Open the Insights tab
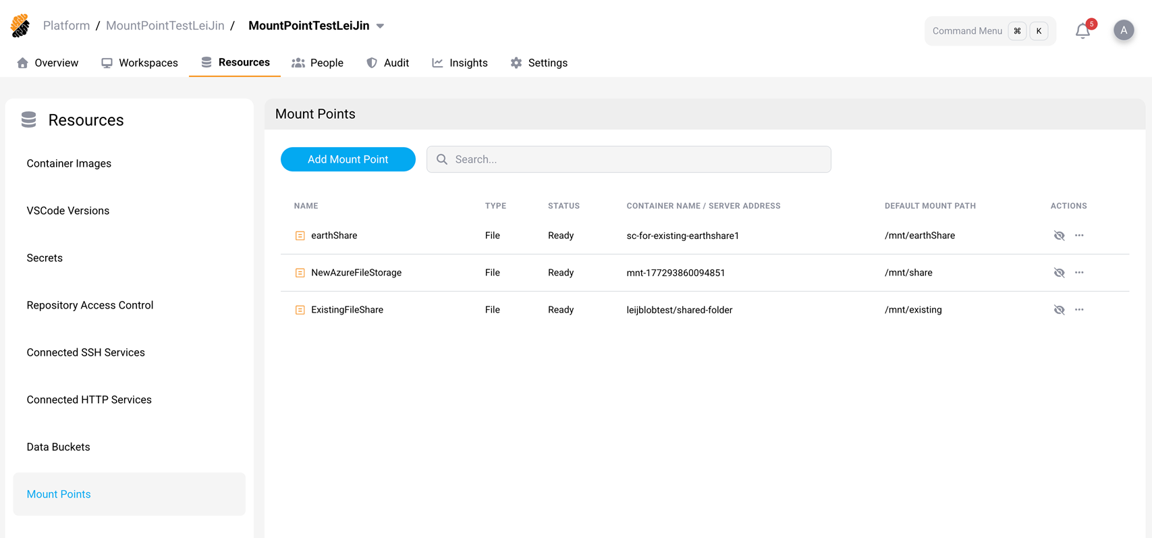Viewport: 1152px width, 538px height. tap(460, 63)
